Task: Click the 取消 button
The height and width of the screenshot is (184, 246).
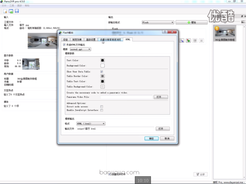Action: click(167, 139)
